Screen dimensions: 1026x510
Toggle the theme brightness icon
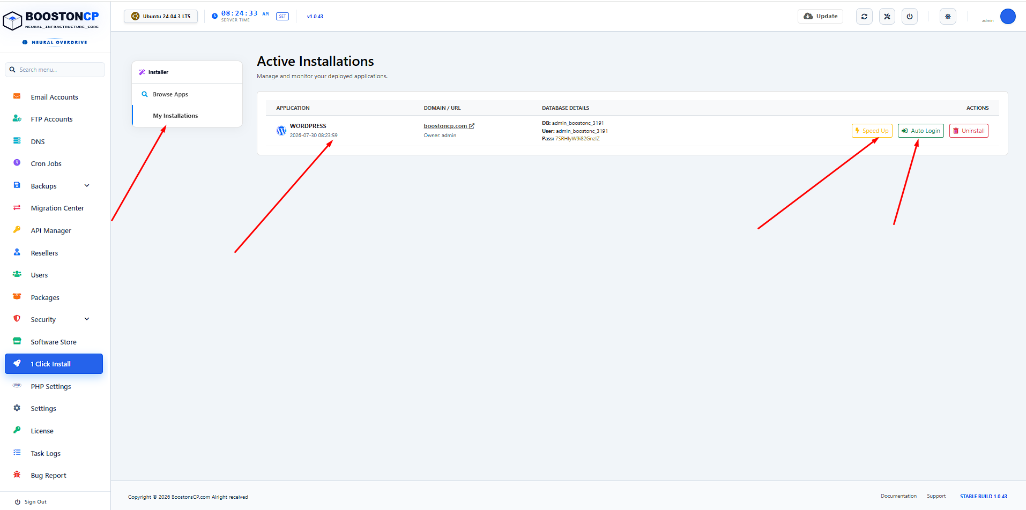[x=948, y=17]
